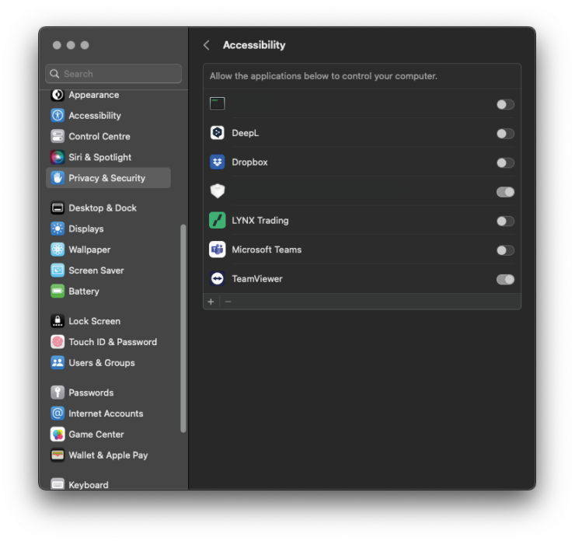The height and width of the screenshot is (541, 575).
Task: Open Desktop & Dock settings
Action: point(102,208)
